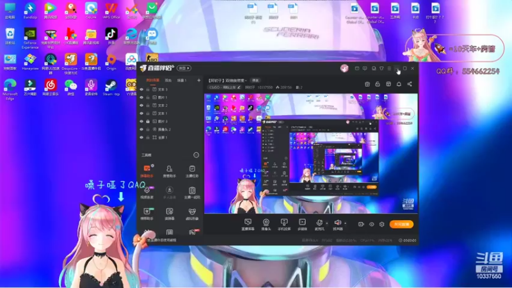This screenshot has height=288, width=512.
Task: Click the share icon above preview
Action: [x=410, y=84]
